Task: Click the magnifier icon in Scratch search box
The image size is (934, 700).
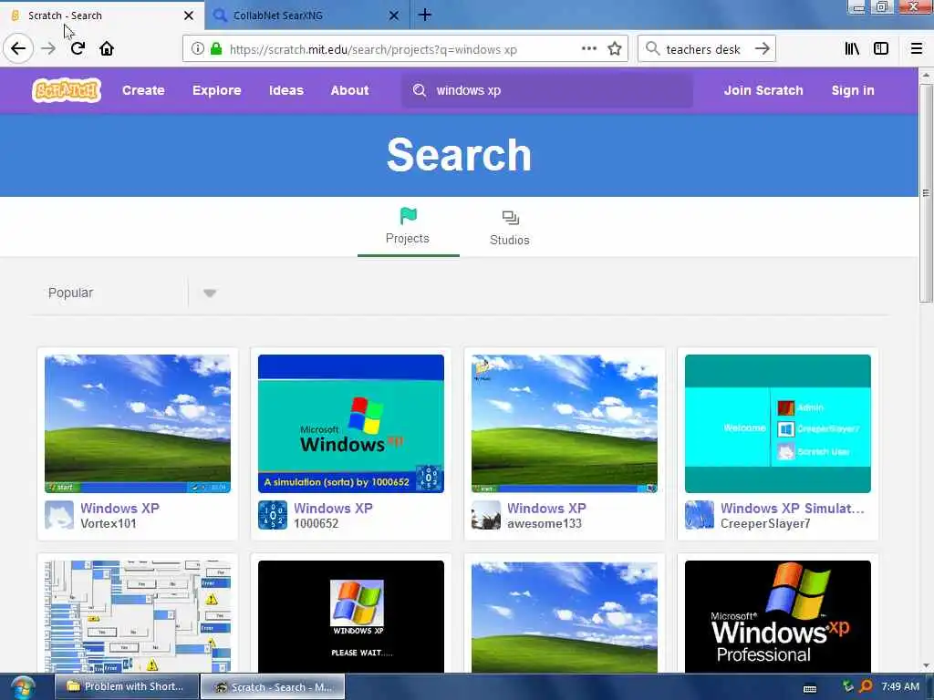Action: click(x=420, y=90)
